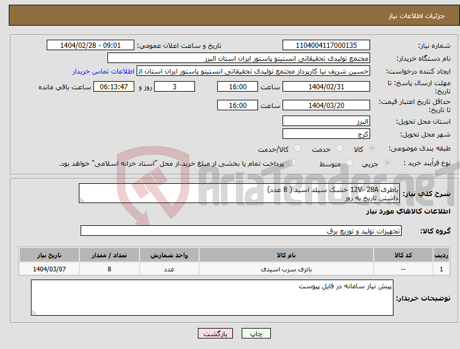This screenshot has height=349, width=460.
Task: Click the واحد شمارش column header
Action: coord(169,255)
